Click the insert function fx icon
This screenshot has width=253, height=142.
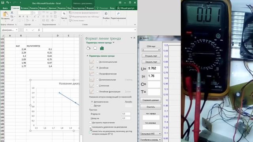pyautogui.click(x=39, y=30)
